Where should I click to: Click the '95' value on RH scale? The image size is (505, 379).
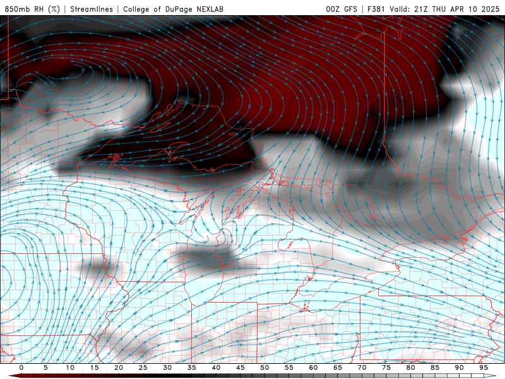[484, 368]
